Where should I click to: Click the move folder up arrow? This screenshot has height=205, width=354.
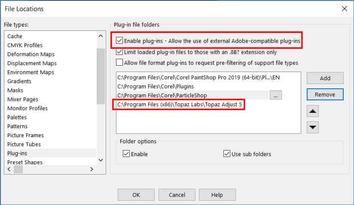[x=313, y=112]
